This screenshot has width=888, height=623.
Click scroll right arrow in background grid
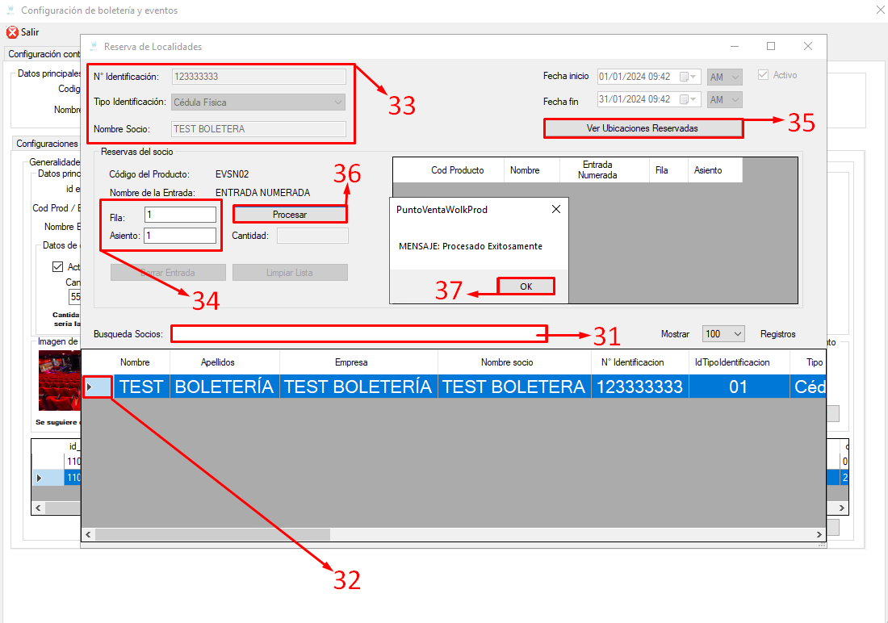tap(841, 508)
